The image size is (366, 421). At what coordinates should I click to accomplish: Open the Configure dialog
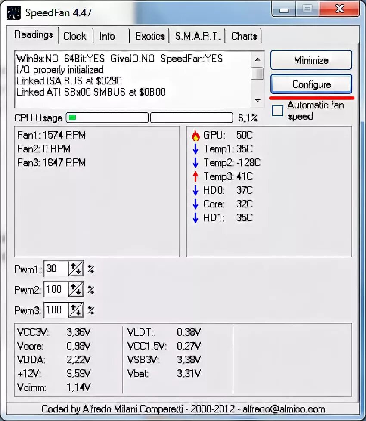click(x=311, y=84)
